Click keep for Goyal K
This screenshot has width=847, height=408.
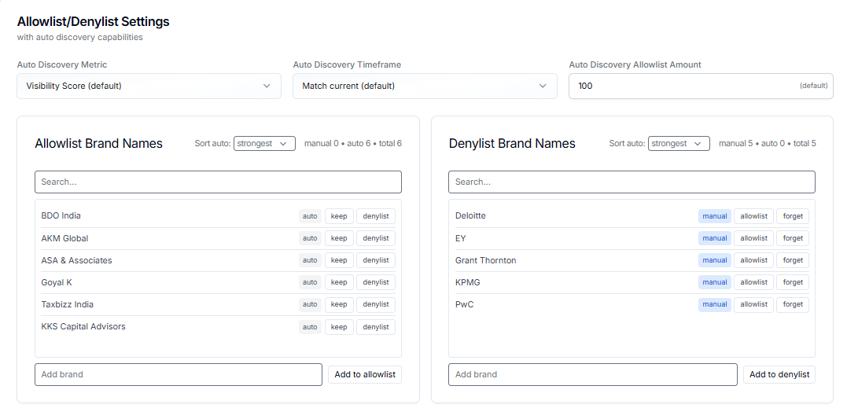339,282
